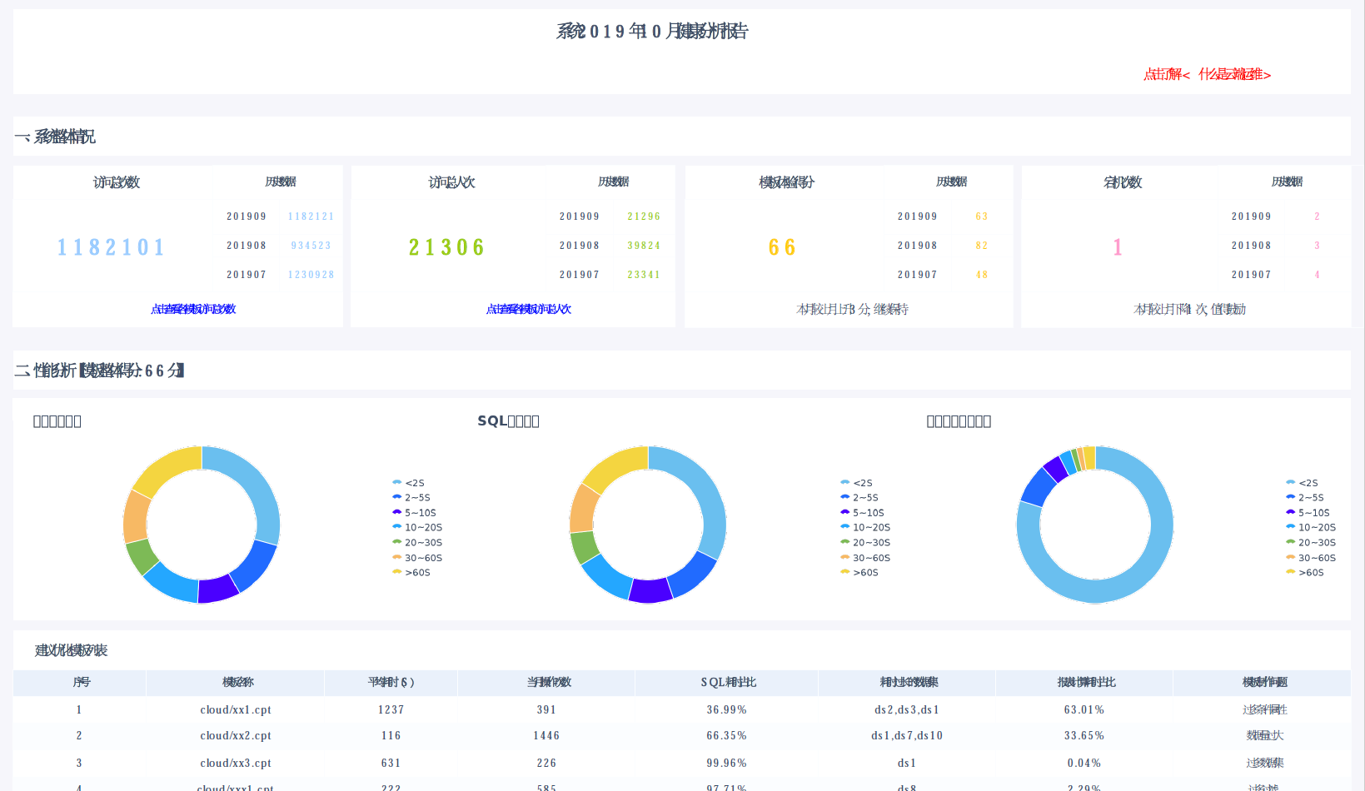Select the cloud/xx1.cpt table cell
This screenshot has width=1365, height=791.
pyautogui.click(x=236, y=710)
